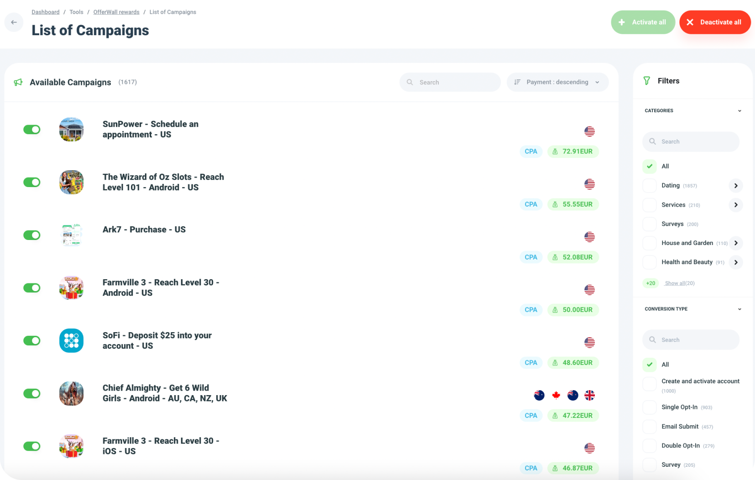
Task: Click the Categories search field
Action: 691,142
